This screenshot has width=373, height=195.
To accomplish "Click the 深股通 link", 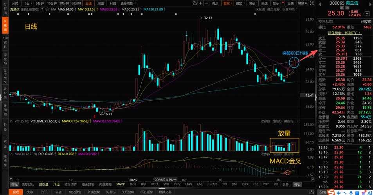I will [260, 9].
